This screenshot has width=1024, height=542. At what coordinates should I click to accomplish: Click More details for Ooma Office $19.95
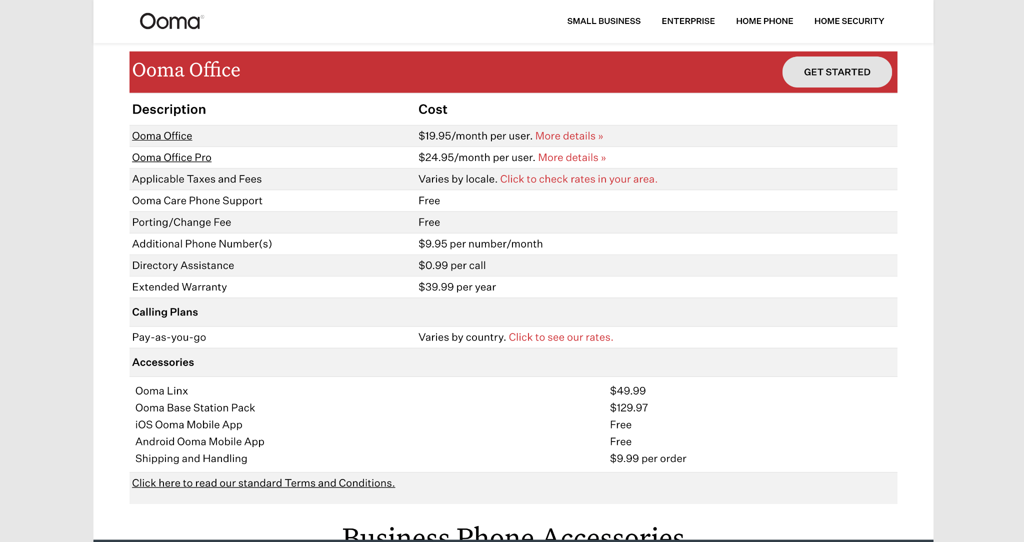pos(569,136)
